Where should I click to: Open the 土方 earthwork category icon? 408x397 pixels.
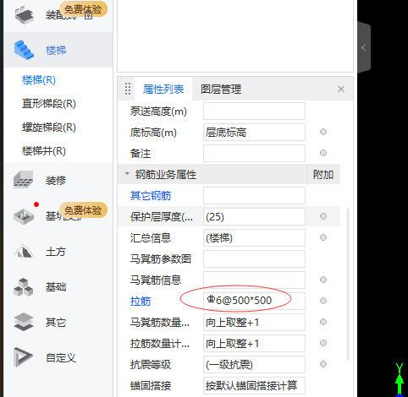click(x=24, y=251)
